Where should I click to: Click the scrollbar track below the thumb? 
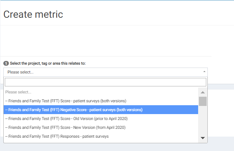203,122
